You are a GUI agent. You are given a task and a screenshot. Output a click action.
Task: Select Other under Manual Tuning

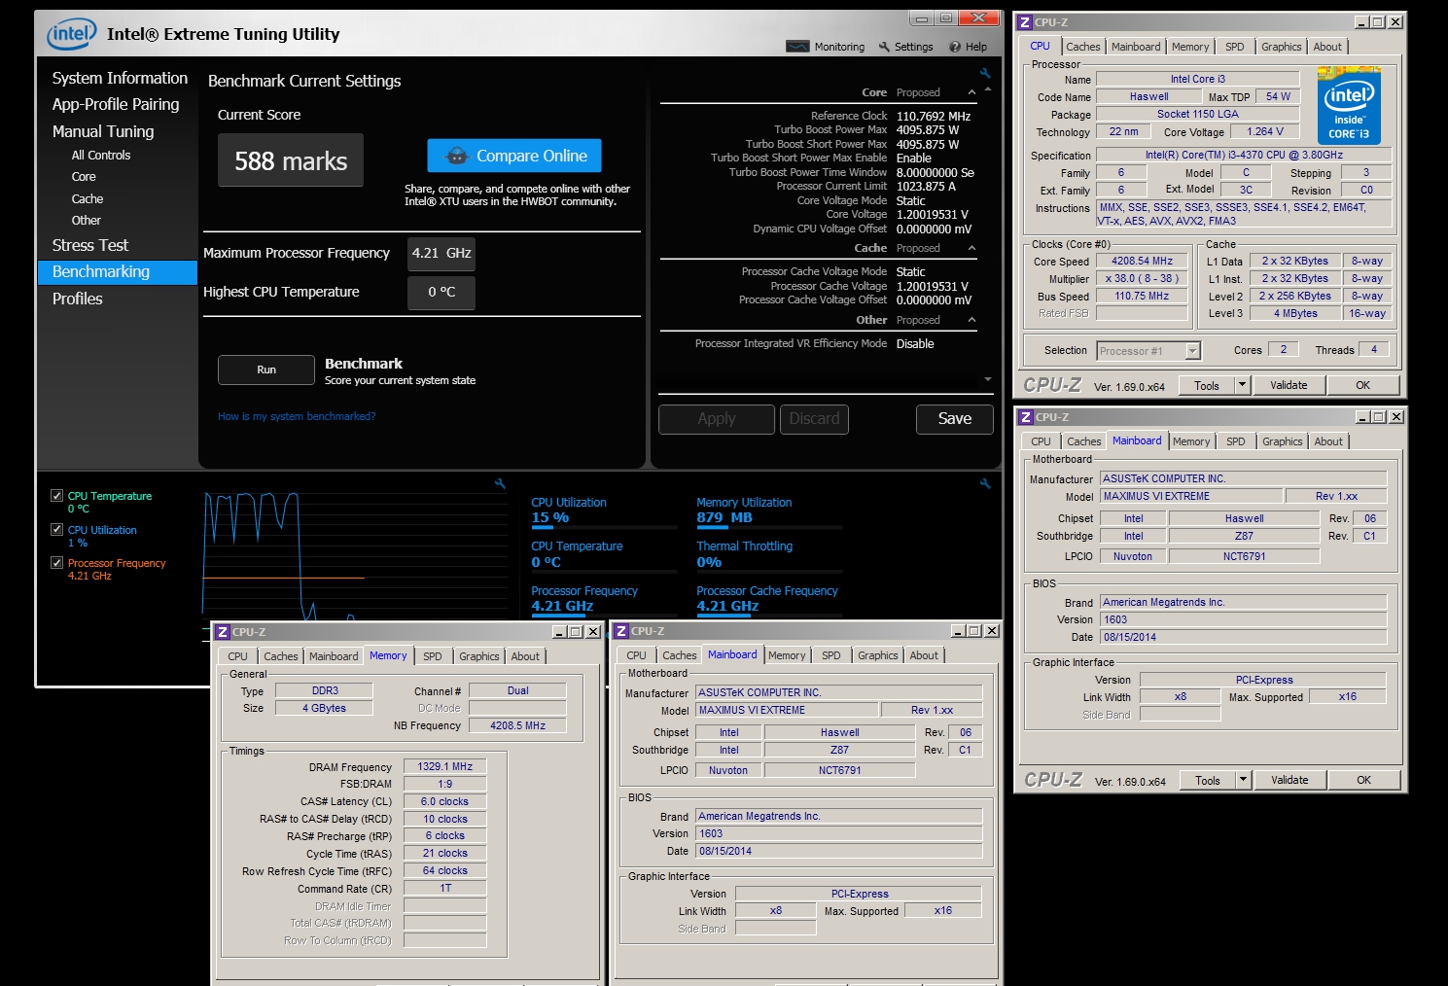pos(87,221)
